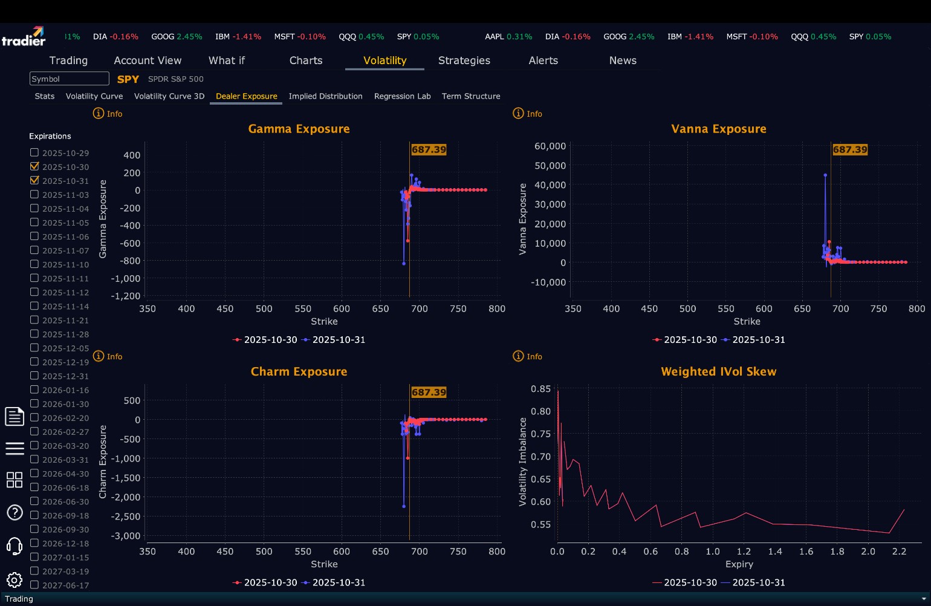Select the Dealer Exposure sub-tab
Screen dimensions: 931x606
(247, 96)
